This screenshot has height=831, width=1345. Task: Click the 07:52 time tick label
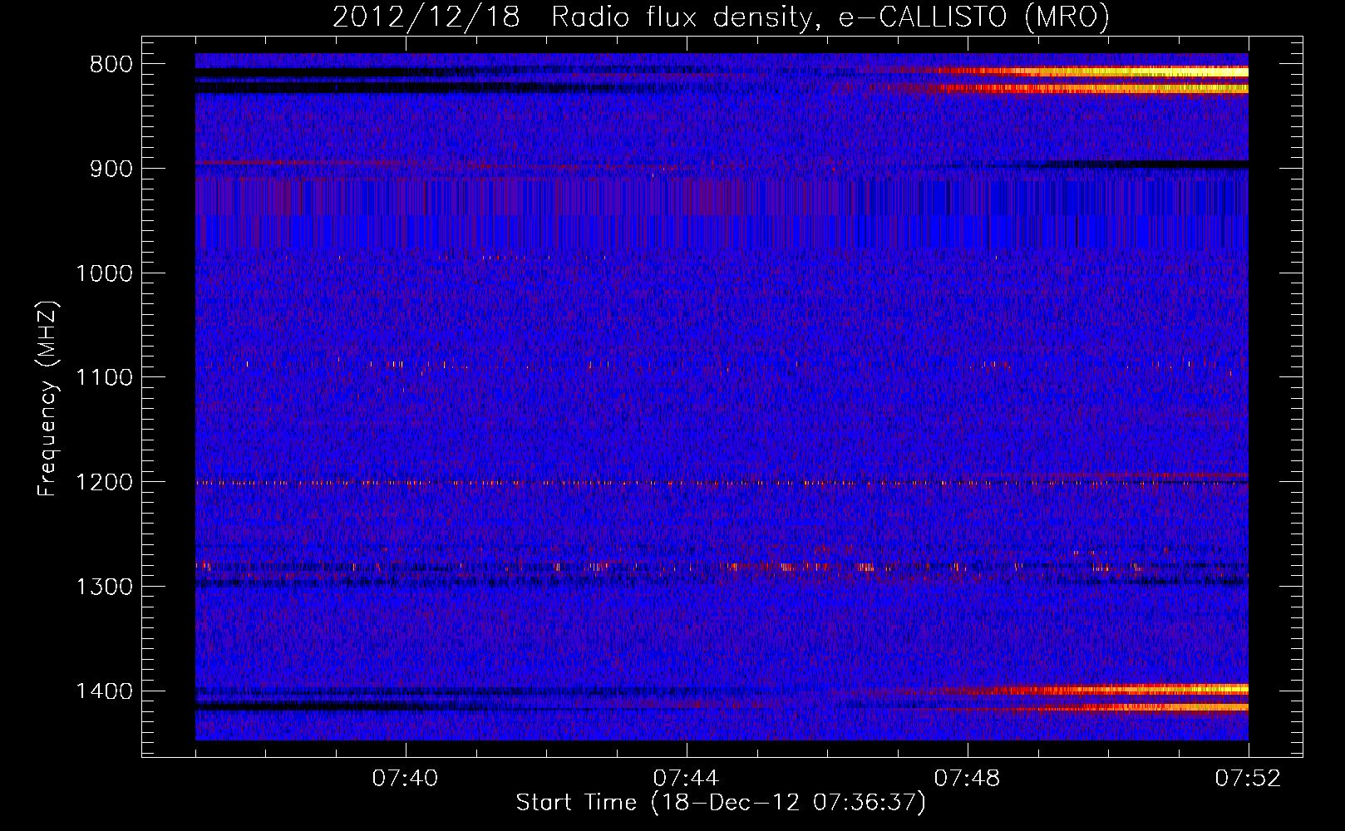(x=1248, y=779)
